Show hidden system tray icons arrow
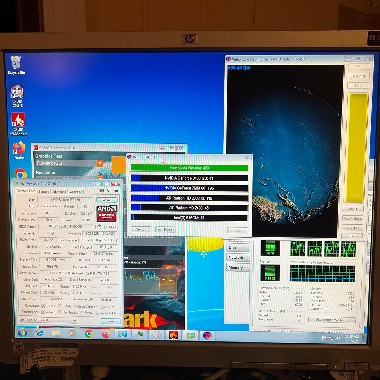Image resolution: width=380 pixels, height=380 pixels. (317, 338)
